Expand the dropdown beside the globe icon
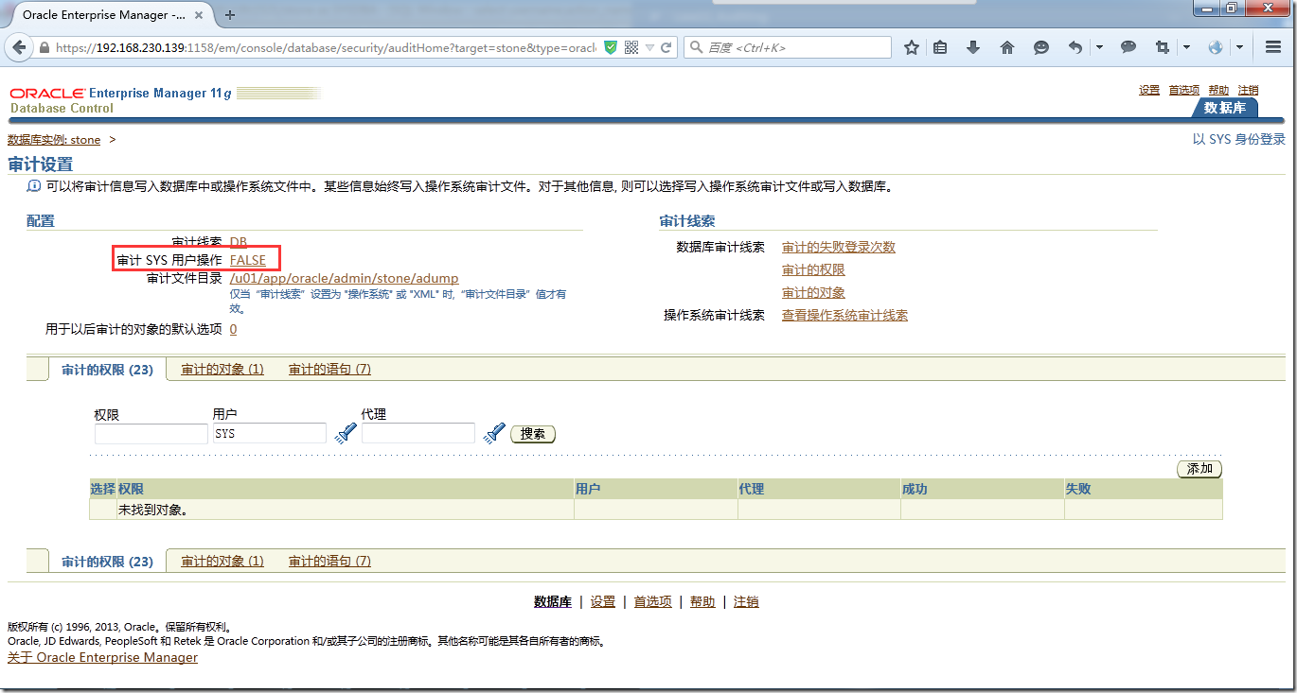Image resolution: width=1297 pixels, height=693 pixels. [x=1239, y=47]
